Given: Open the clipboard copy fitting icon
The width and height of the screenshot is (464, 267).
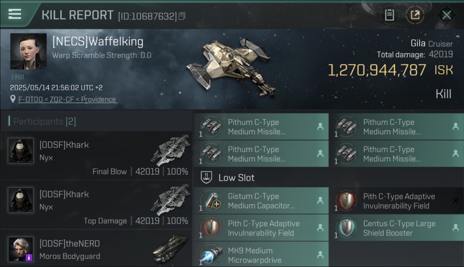Looking at the screenshot, I should [x=389, y=15].
